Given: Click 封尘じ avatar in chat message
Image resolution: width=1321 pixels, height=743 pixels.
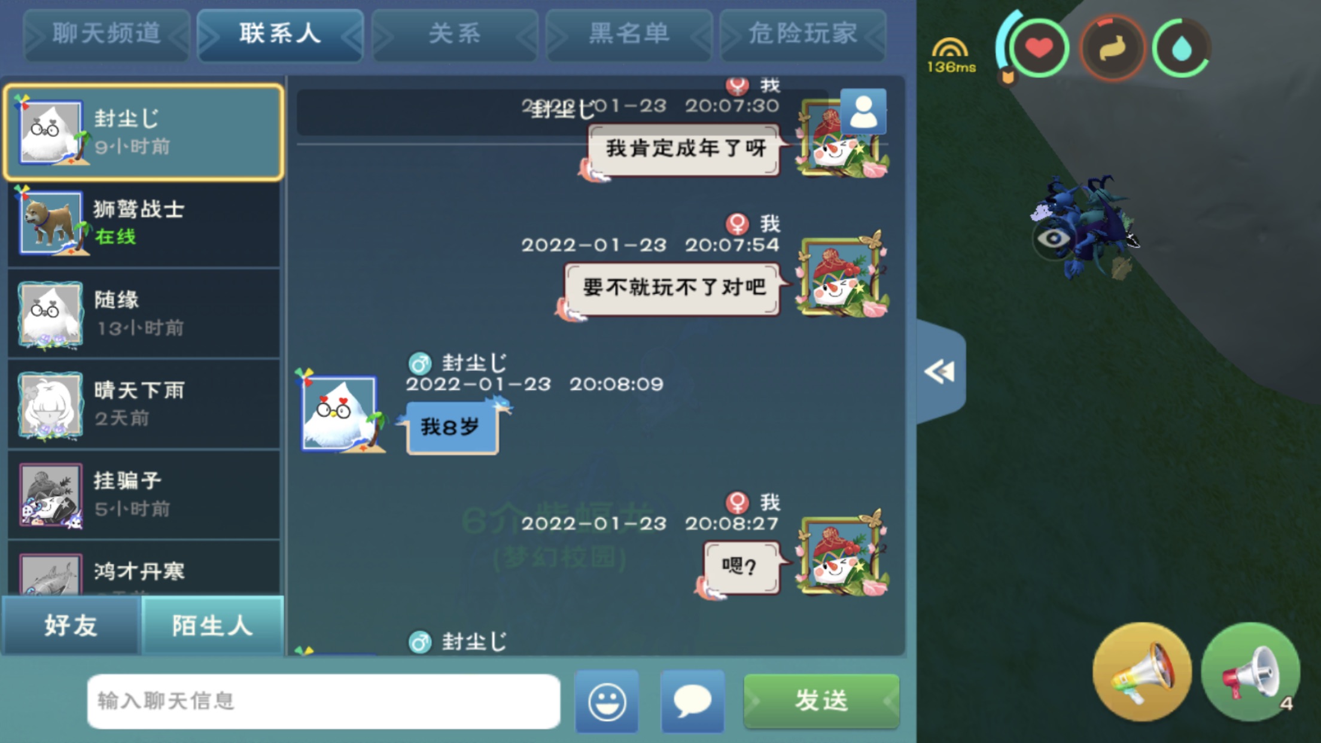Looking at the screenshot, I should [x=339, y=412].
